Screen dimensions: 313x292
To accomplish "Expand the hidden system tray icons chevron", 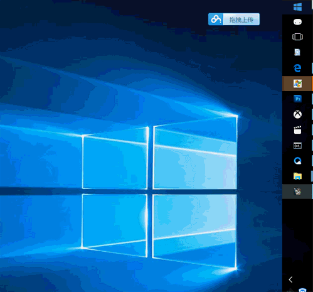I will pos(290,279).
